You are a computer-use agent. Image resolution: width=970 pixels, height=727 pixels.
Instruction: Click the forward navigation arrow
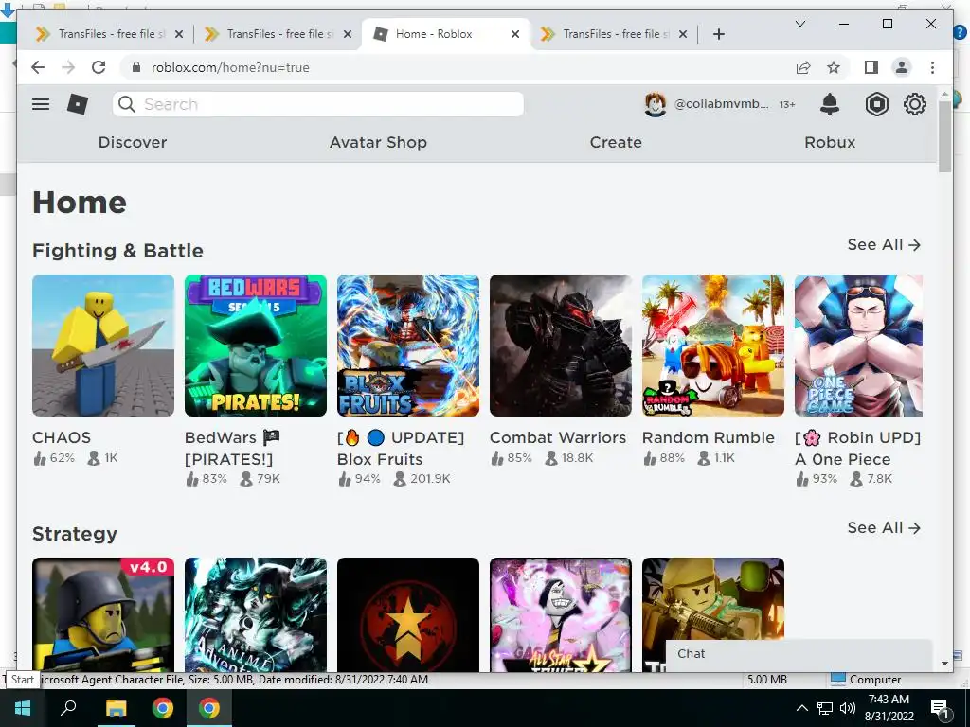[x=68, y=67]
